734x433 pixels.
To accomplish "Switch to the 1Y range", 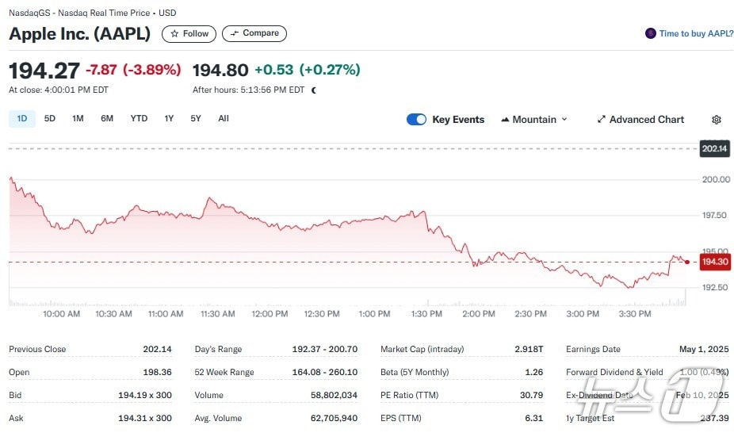I will [169, 119].
